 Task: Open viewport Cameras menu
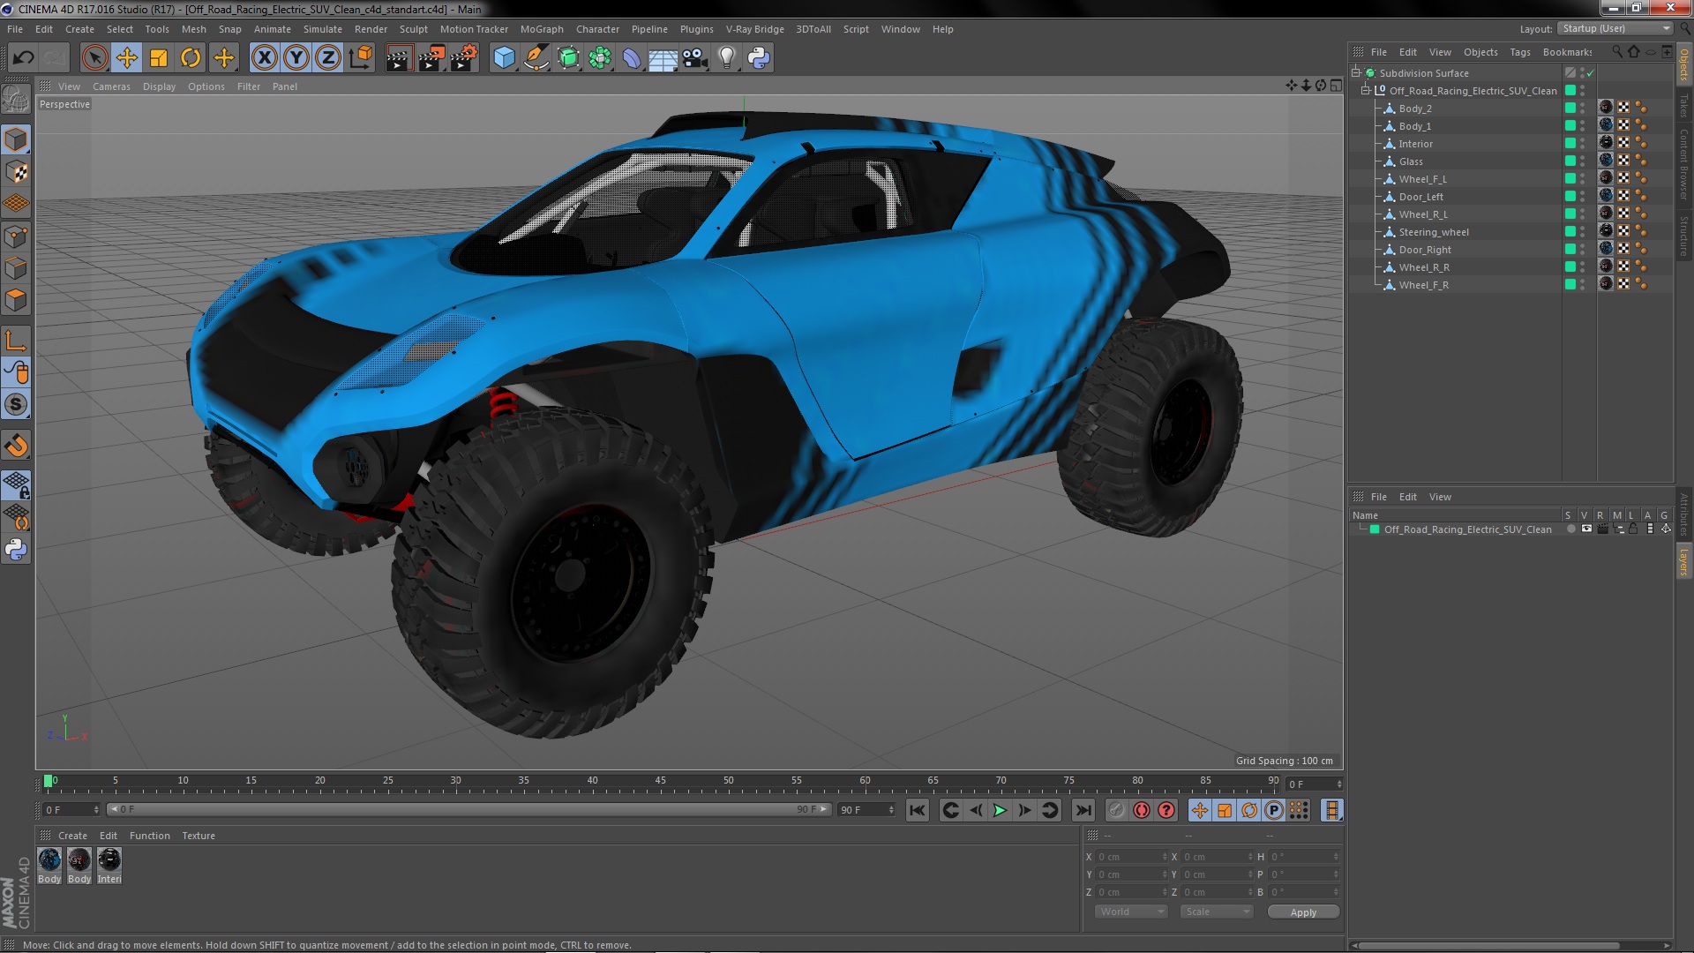point(111,86)
